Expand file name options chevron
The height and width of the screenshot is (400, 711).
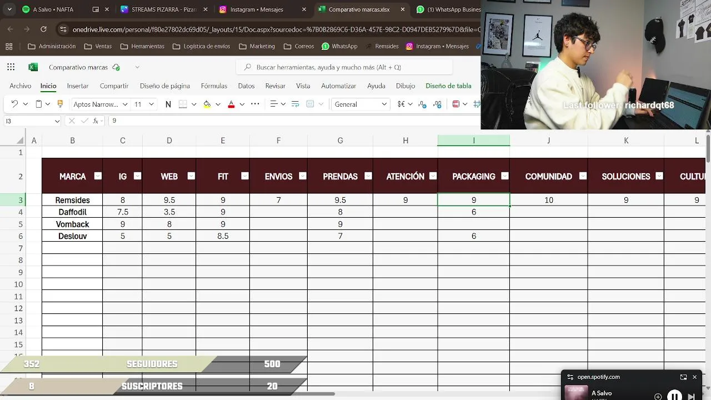pos(137,67)
